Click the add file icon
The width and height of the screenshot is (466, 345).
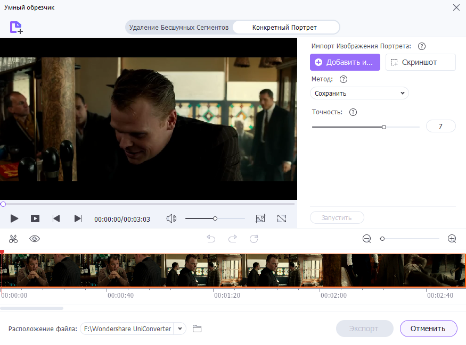tap(16, 27)
